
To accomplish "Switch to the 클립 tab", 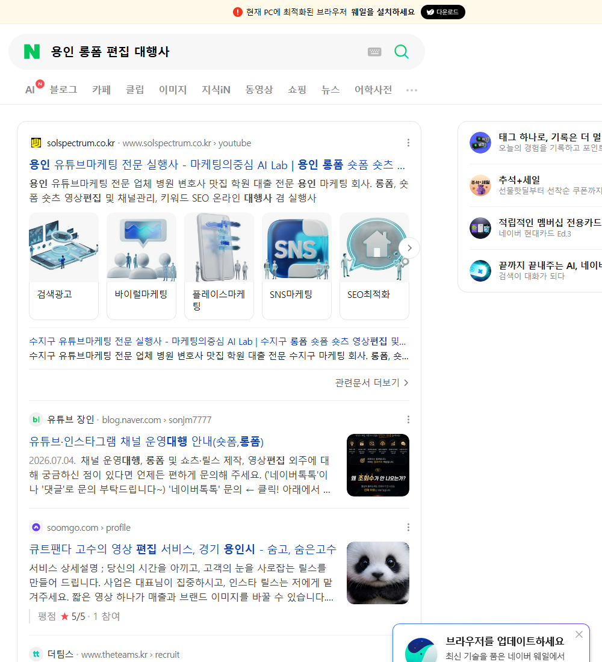I will [x=135, y=90].
